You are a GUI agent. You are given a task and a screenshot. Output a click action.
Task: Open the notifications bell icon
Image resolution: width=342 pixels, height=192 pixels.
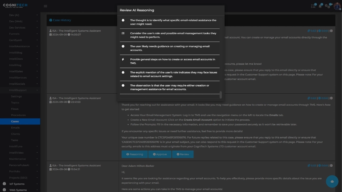(x=320, y=6)
